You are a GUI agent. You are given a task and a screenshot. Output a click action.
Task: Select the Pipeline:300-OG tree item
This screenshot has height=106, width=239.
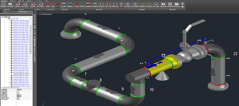pos(21,70)
